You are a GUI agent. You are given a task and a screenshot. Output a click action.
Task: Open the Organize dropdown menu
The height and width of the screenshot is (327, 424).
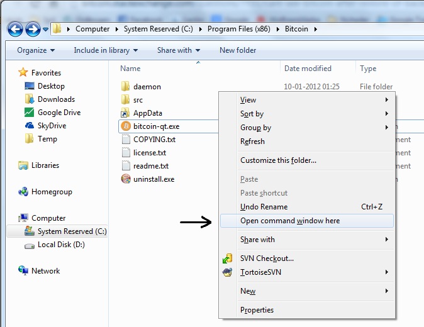[36, 50]
